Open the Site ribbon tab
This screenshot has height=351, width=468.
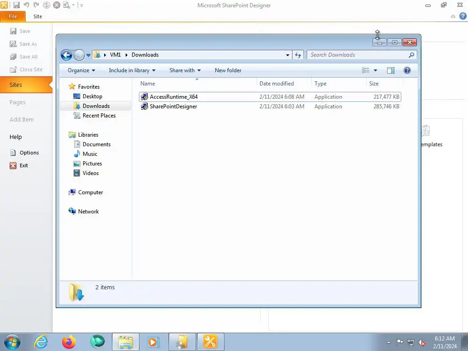coord(37,16)
